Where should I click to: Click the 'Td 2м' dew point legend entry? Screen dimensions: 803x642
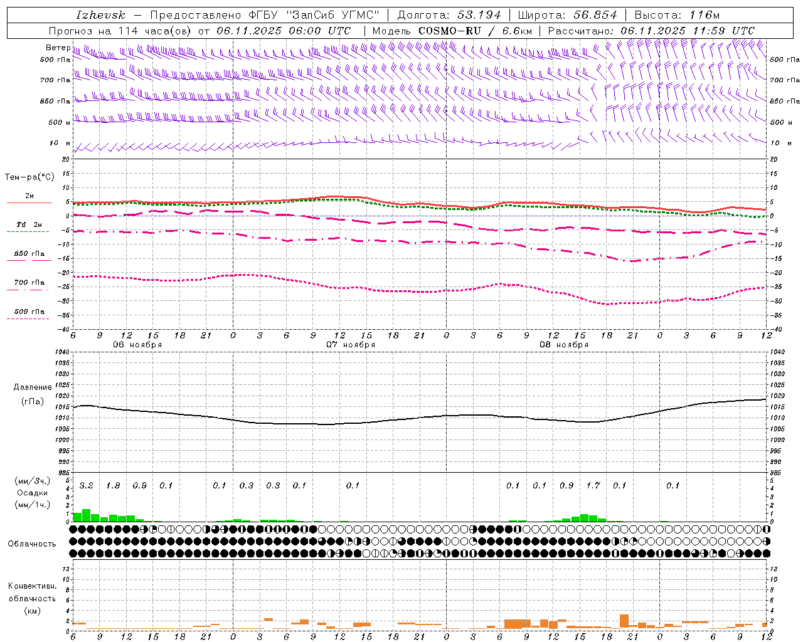[x=29, y=224]
